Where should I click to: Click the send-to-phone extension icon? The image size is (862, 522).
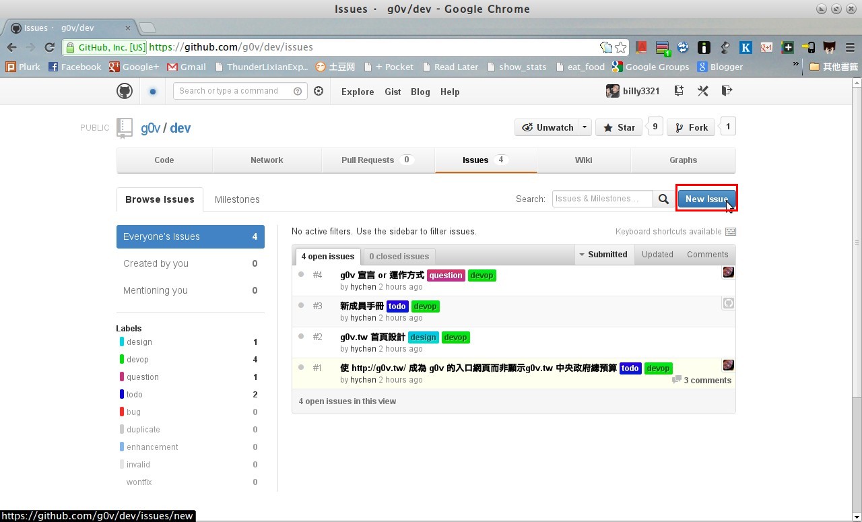pyautogui.click(x=808, y=47)
